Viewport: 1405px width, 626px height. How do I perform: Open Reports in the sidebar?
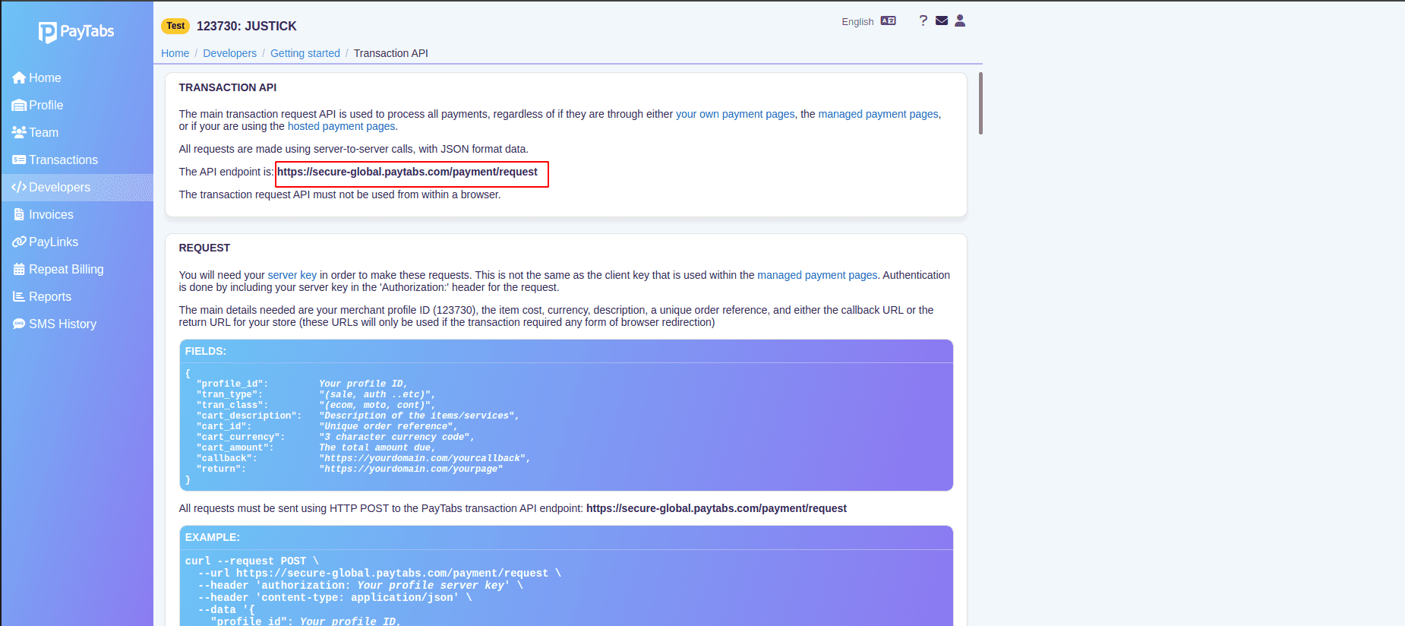click(77, 296)
